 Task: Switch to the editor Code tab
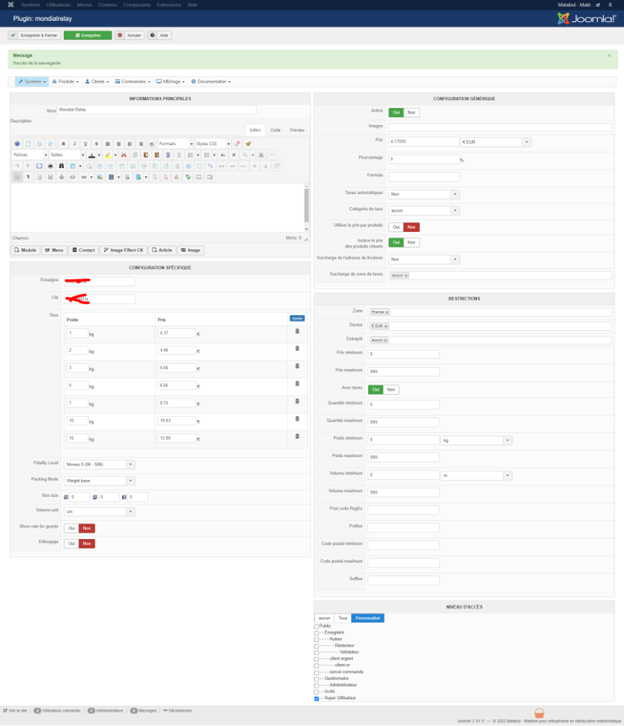point(275,130)
